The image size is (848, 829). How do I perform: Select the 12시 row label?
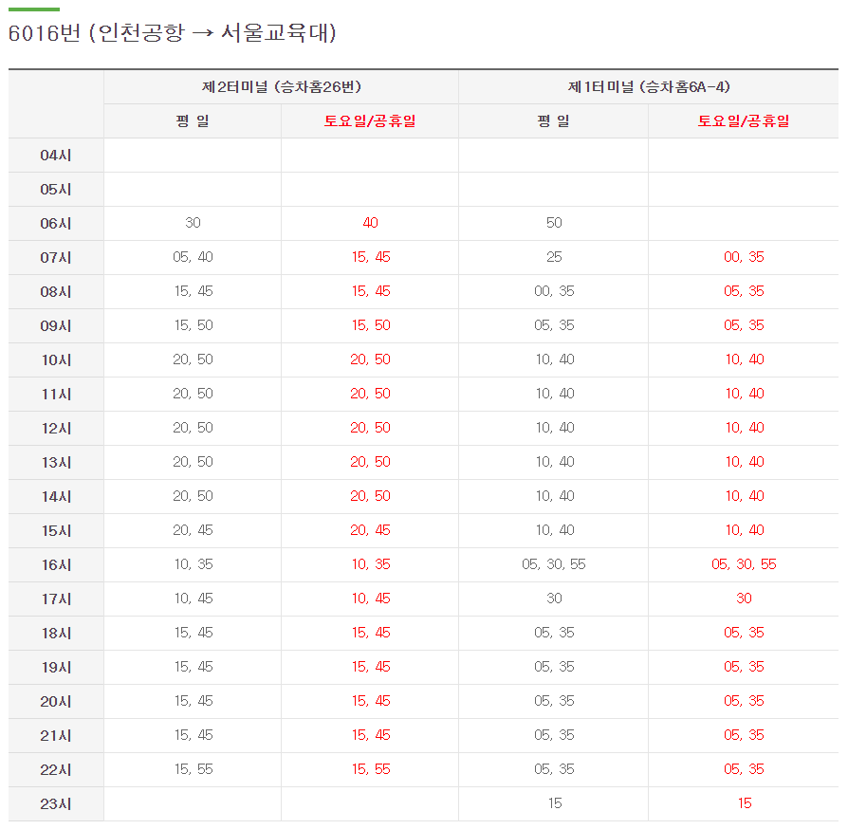56,428
